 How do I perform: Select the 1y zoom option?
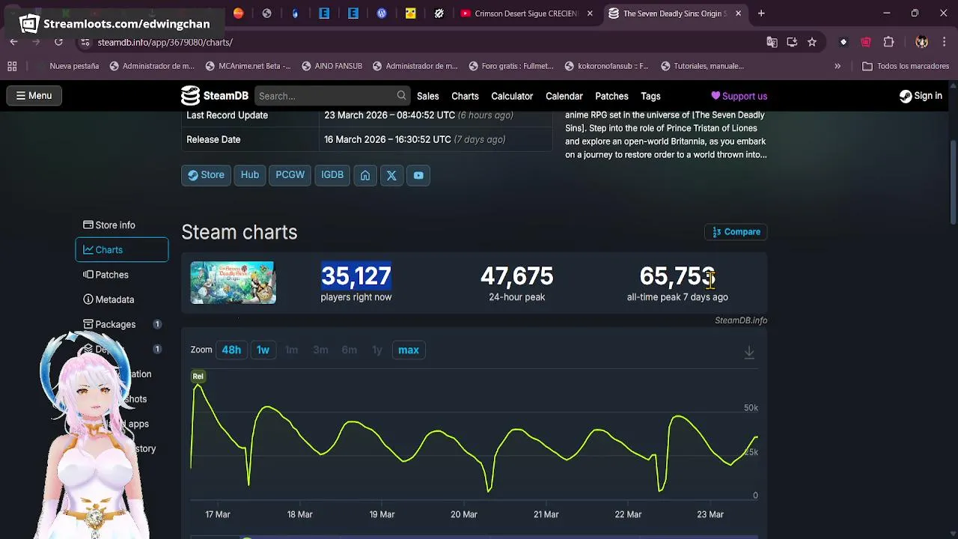377,350
